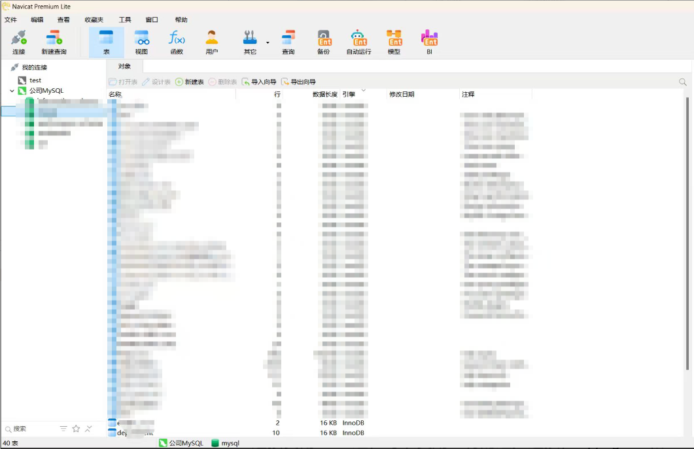Open 新建查询 new query tool
This screenshot has height=449, width=694.
coord(54,42)
